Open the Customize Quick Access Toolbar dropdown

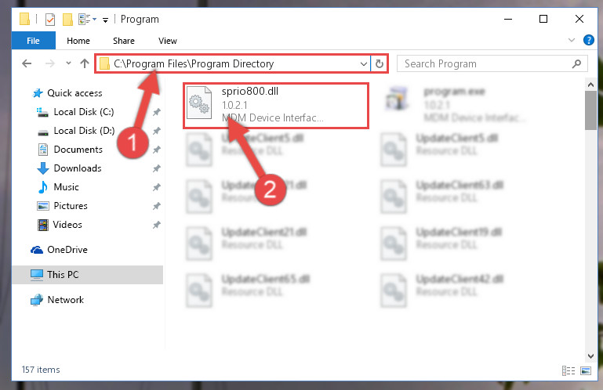105,20
